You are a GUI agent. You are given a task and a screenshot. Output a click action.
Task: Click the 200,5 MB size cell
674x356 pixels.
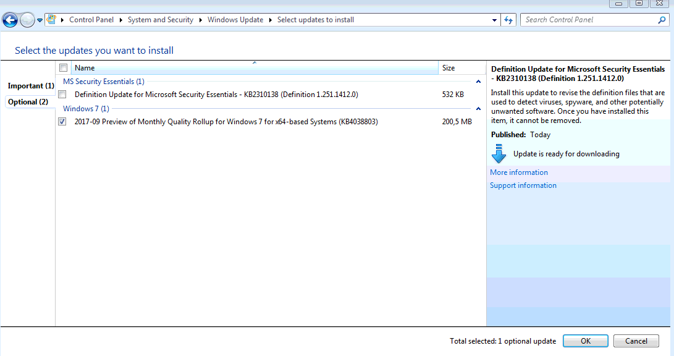[457, 122]
